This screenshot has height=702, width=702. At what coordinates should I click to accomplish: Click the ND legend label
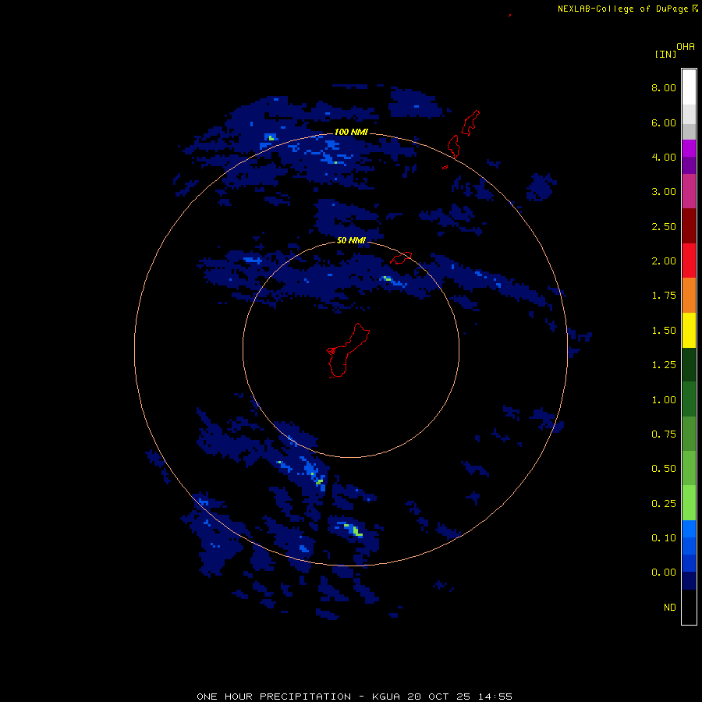(670, 608)
